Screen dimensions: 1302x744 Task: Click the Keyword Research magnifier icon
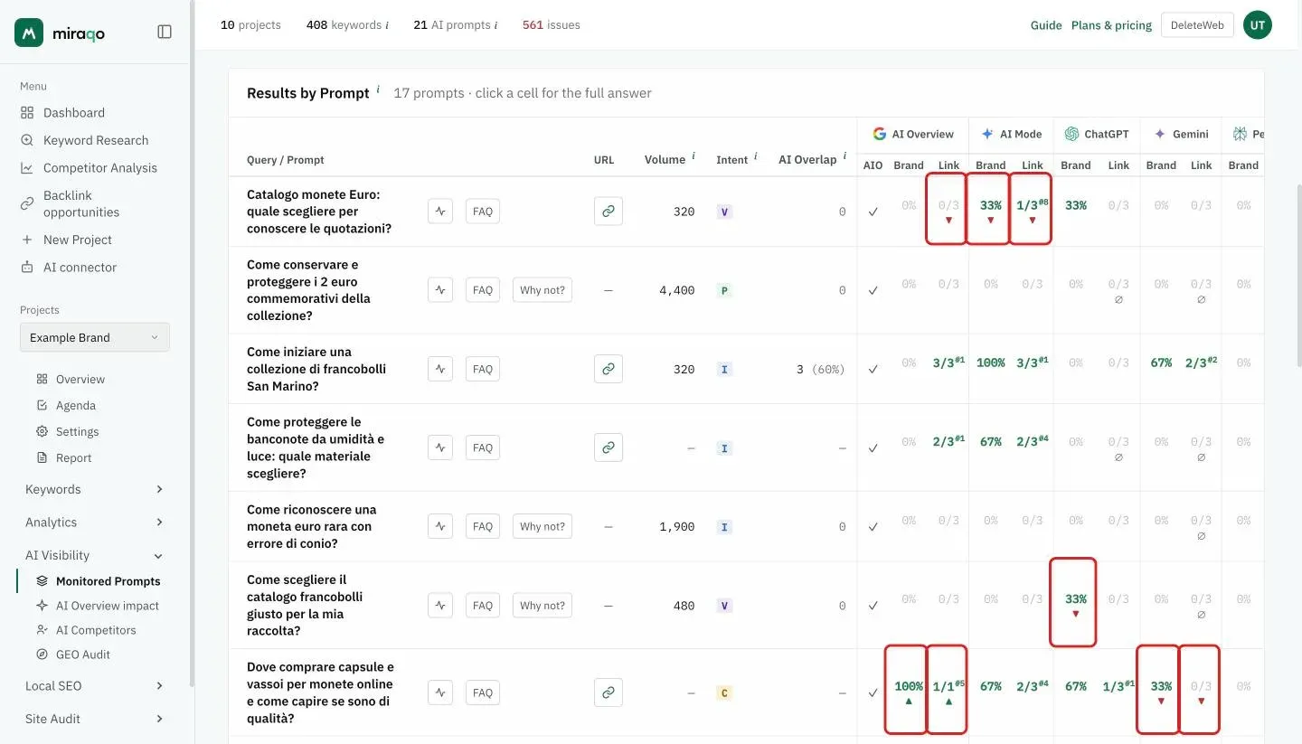point(27,140)
